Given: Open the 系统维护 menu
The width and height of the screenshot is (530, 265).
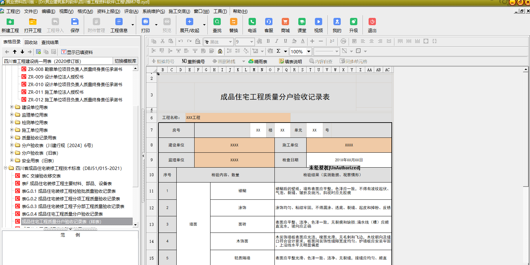Looking at the screenshot, I should coord(153,11).
